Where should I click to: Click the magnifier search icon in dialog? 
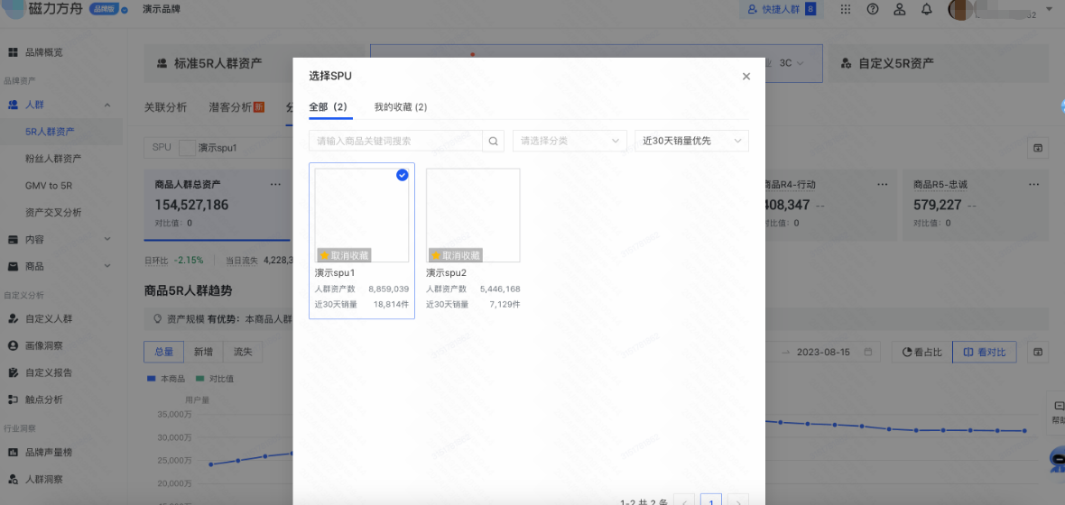pyautogui.click(x=493, y=142)
